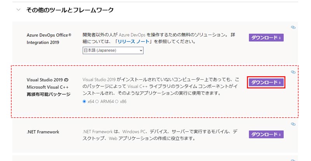The height and width of the screenshot is (161, 311).
Task: Collapse the その他のツールとフレームワーク section chevron
Action: point(18,10)
